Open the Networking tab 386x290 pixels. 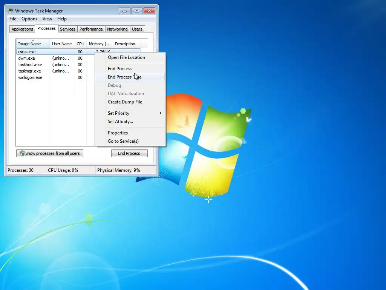click(117, 29)
